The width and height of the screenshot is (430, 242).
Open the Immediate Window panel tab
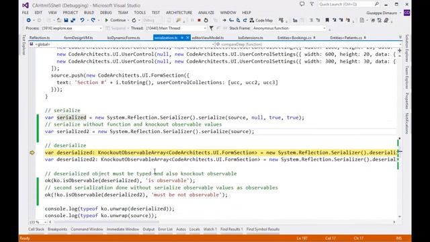123,229
